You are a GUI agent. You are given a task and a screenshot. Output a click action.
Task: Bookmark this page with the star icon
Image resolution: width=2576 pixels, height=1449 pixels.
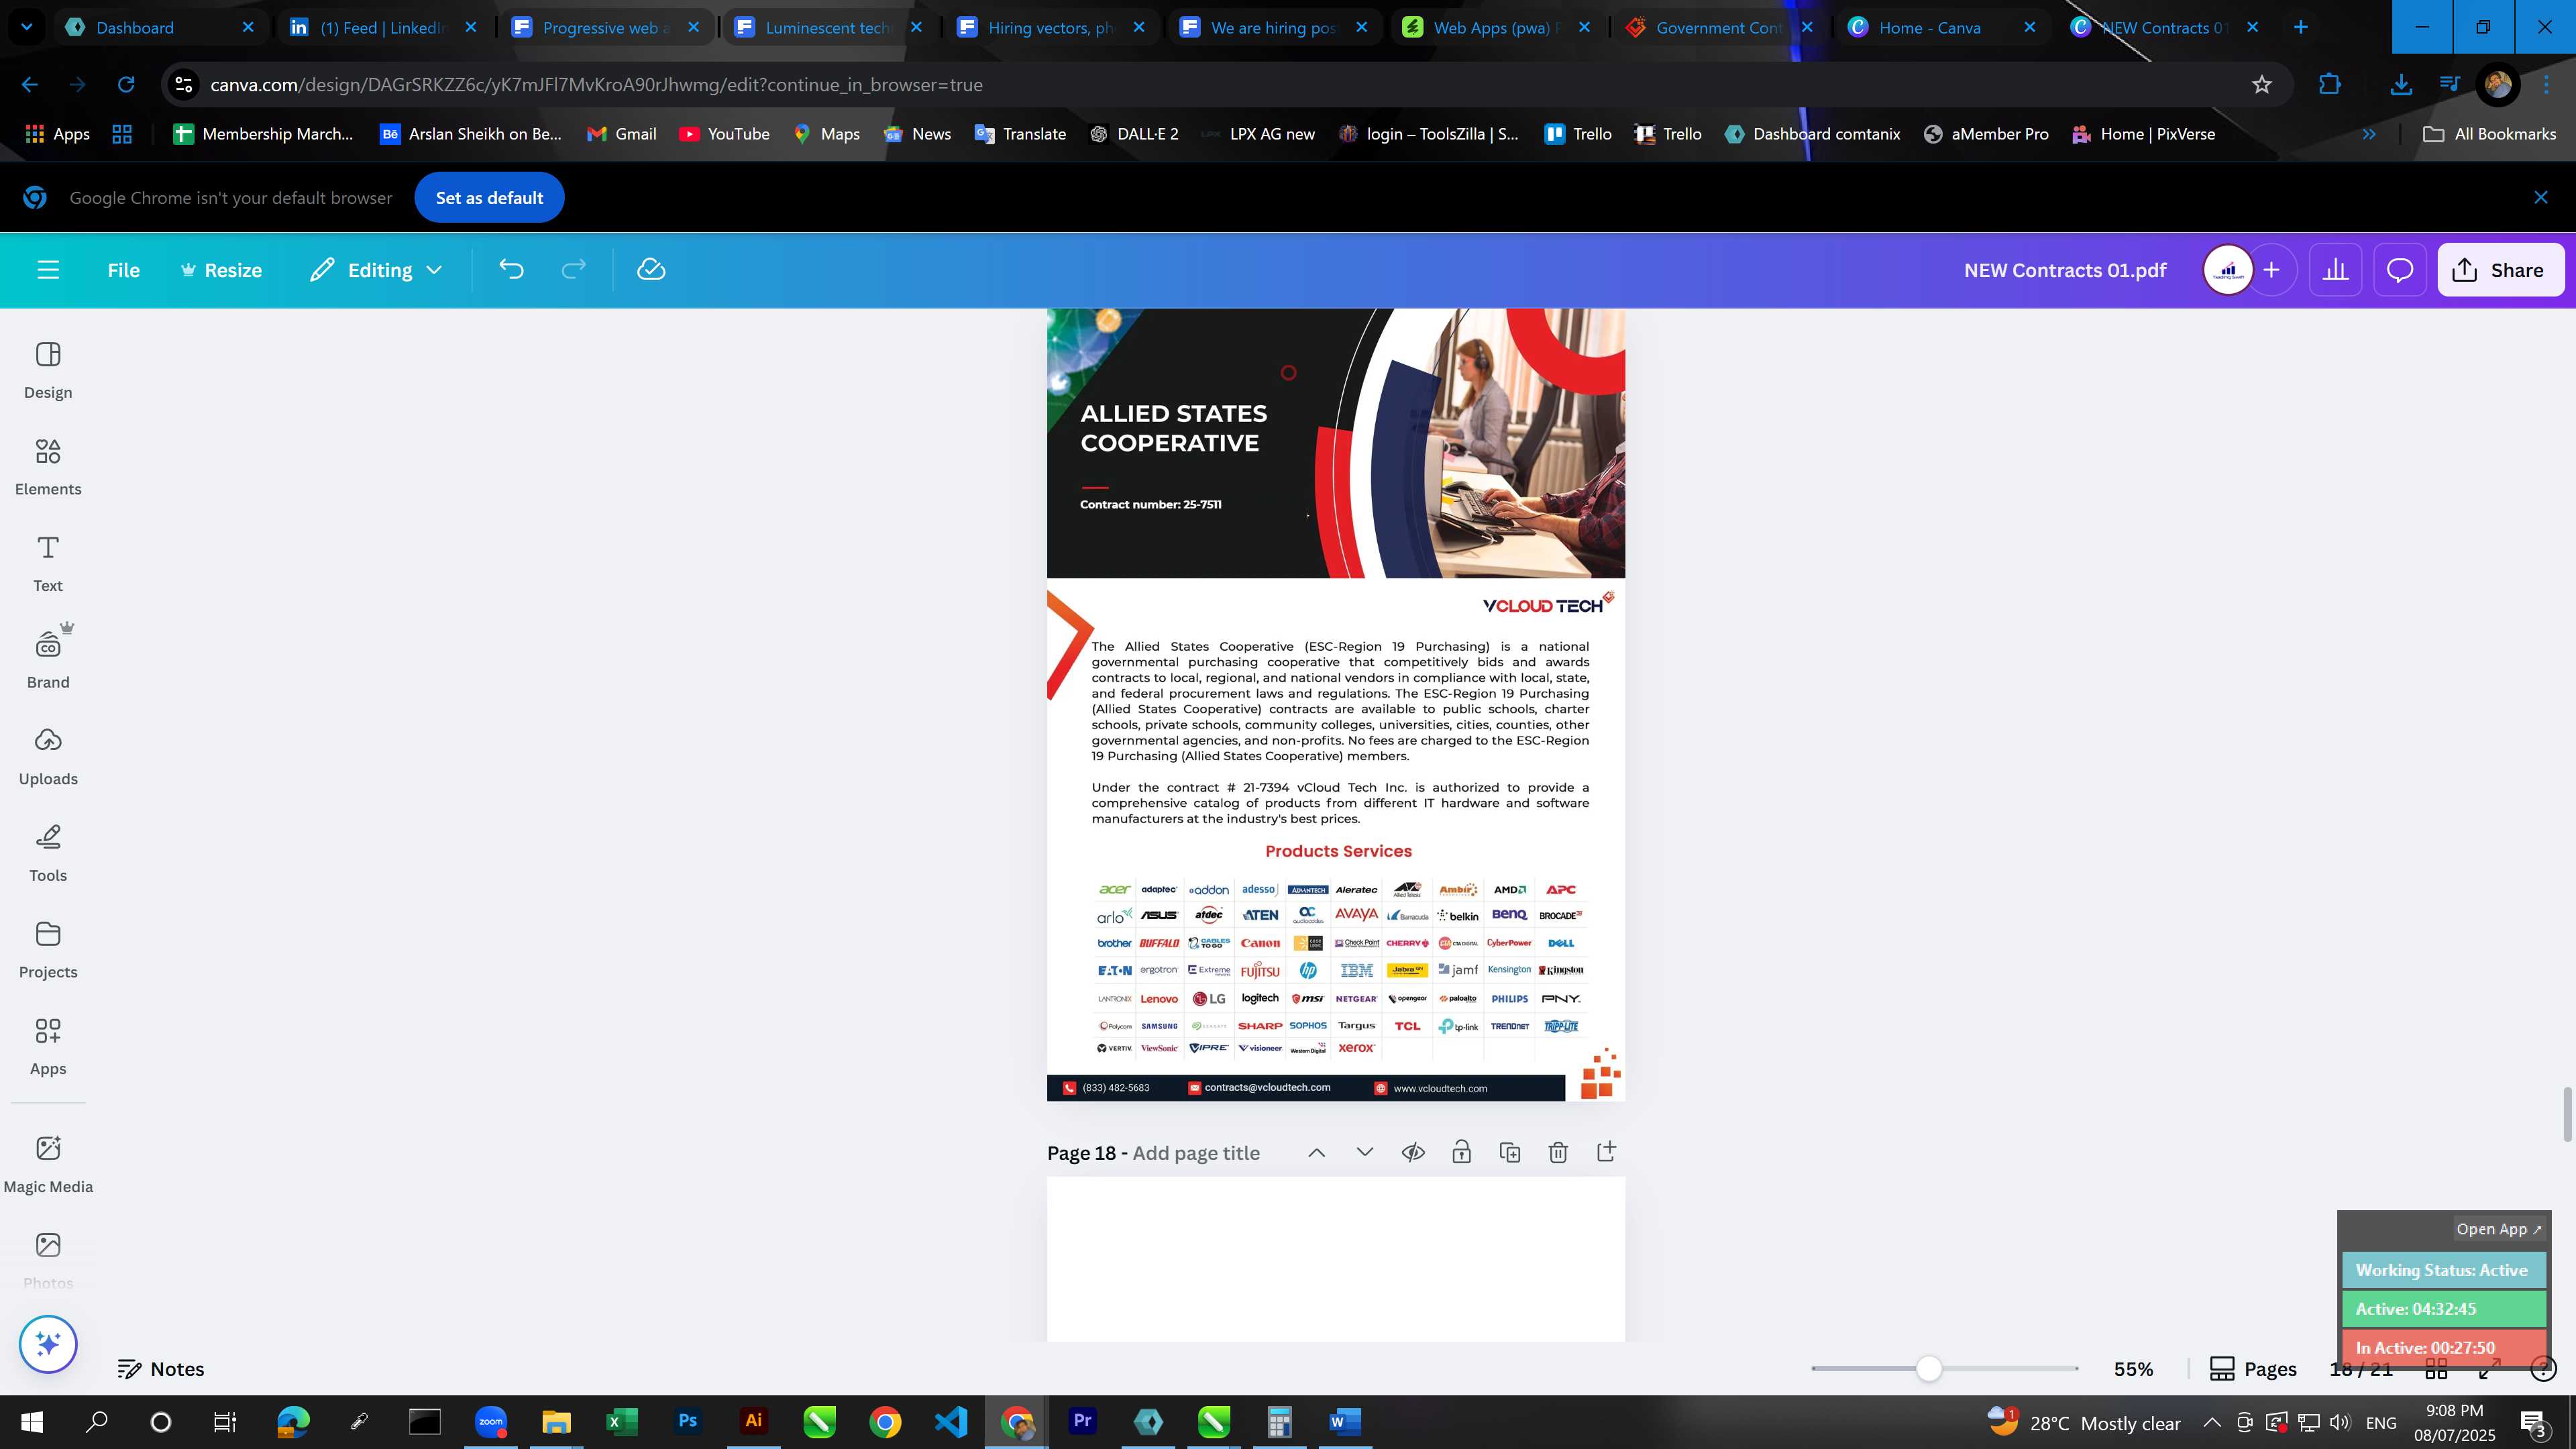(2262, 85)
